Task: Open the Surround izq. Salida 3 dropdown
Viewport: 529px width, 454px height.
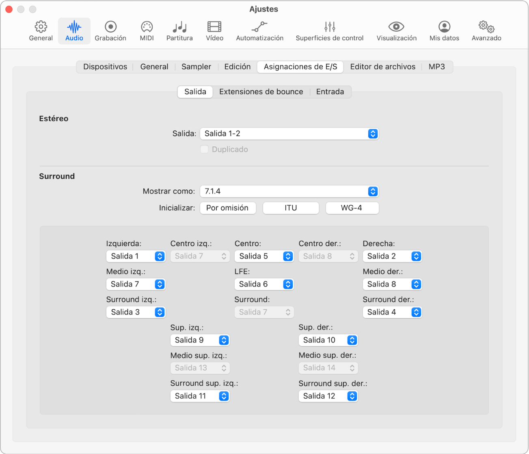Action: (x=136, y=312)
